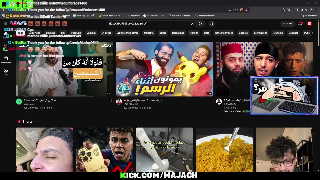320x180 pixels.
Task: Open the account avatar menu
Action: 310,24
